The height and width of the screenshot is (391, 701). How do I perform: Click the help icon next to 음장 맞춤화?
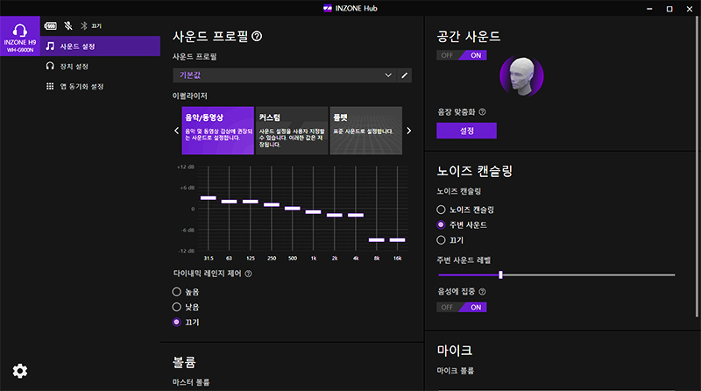pos(483,112)
